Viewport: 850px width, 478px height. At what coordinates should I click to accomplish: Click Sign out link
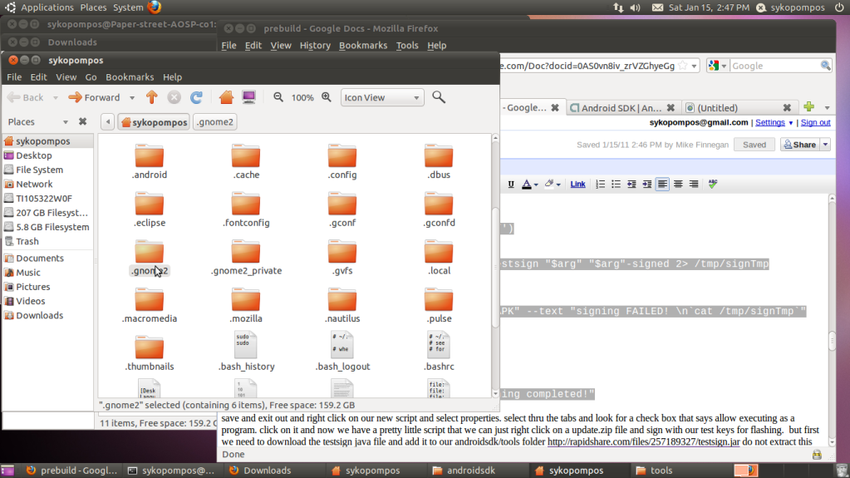coord(815,123)
